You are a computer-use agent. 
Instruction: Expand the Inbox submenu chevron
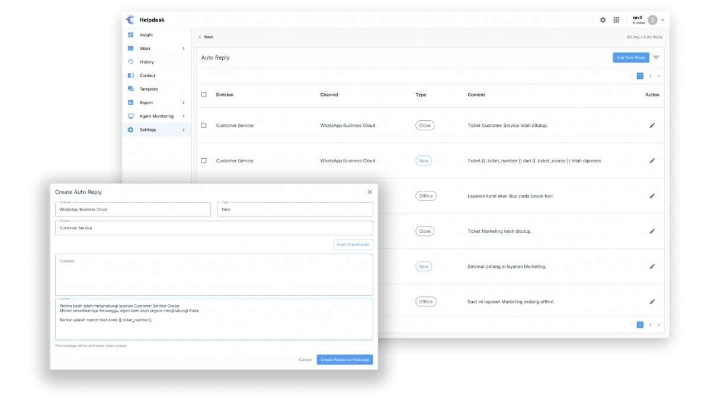coord(183,49)
